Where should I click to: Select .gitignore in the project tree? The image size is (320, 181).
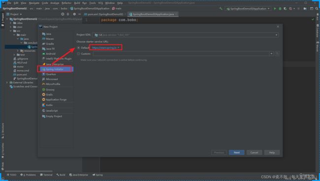[21, 59]
